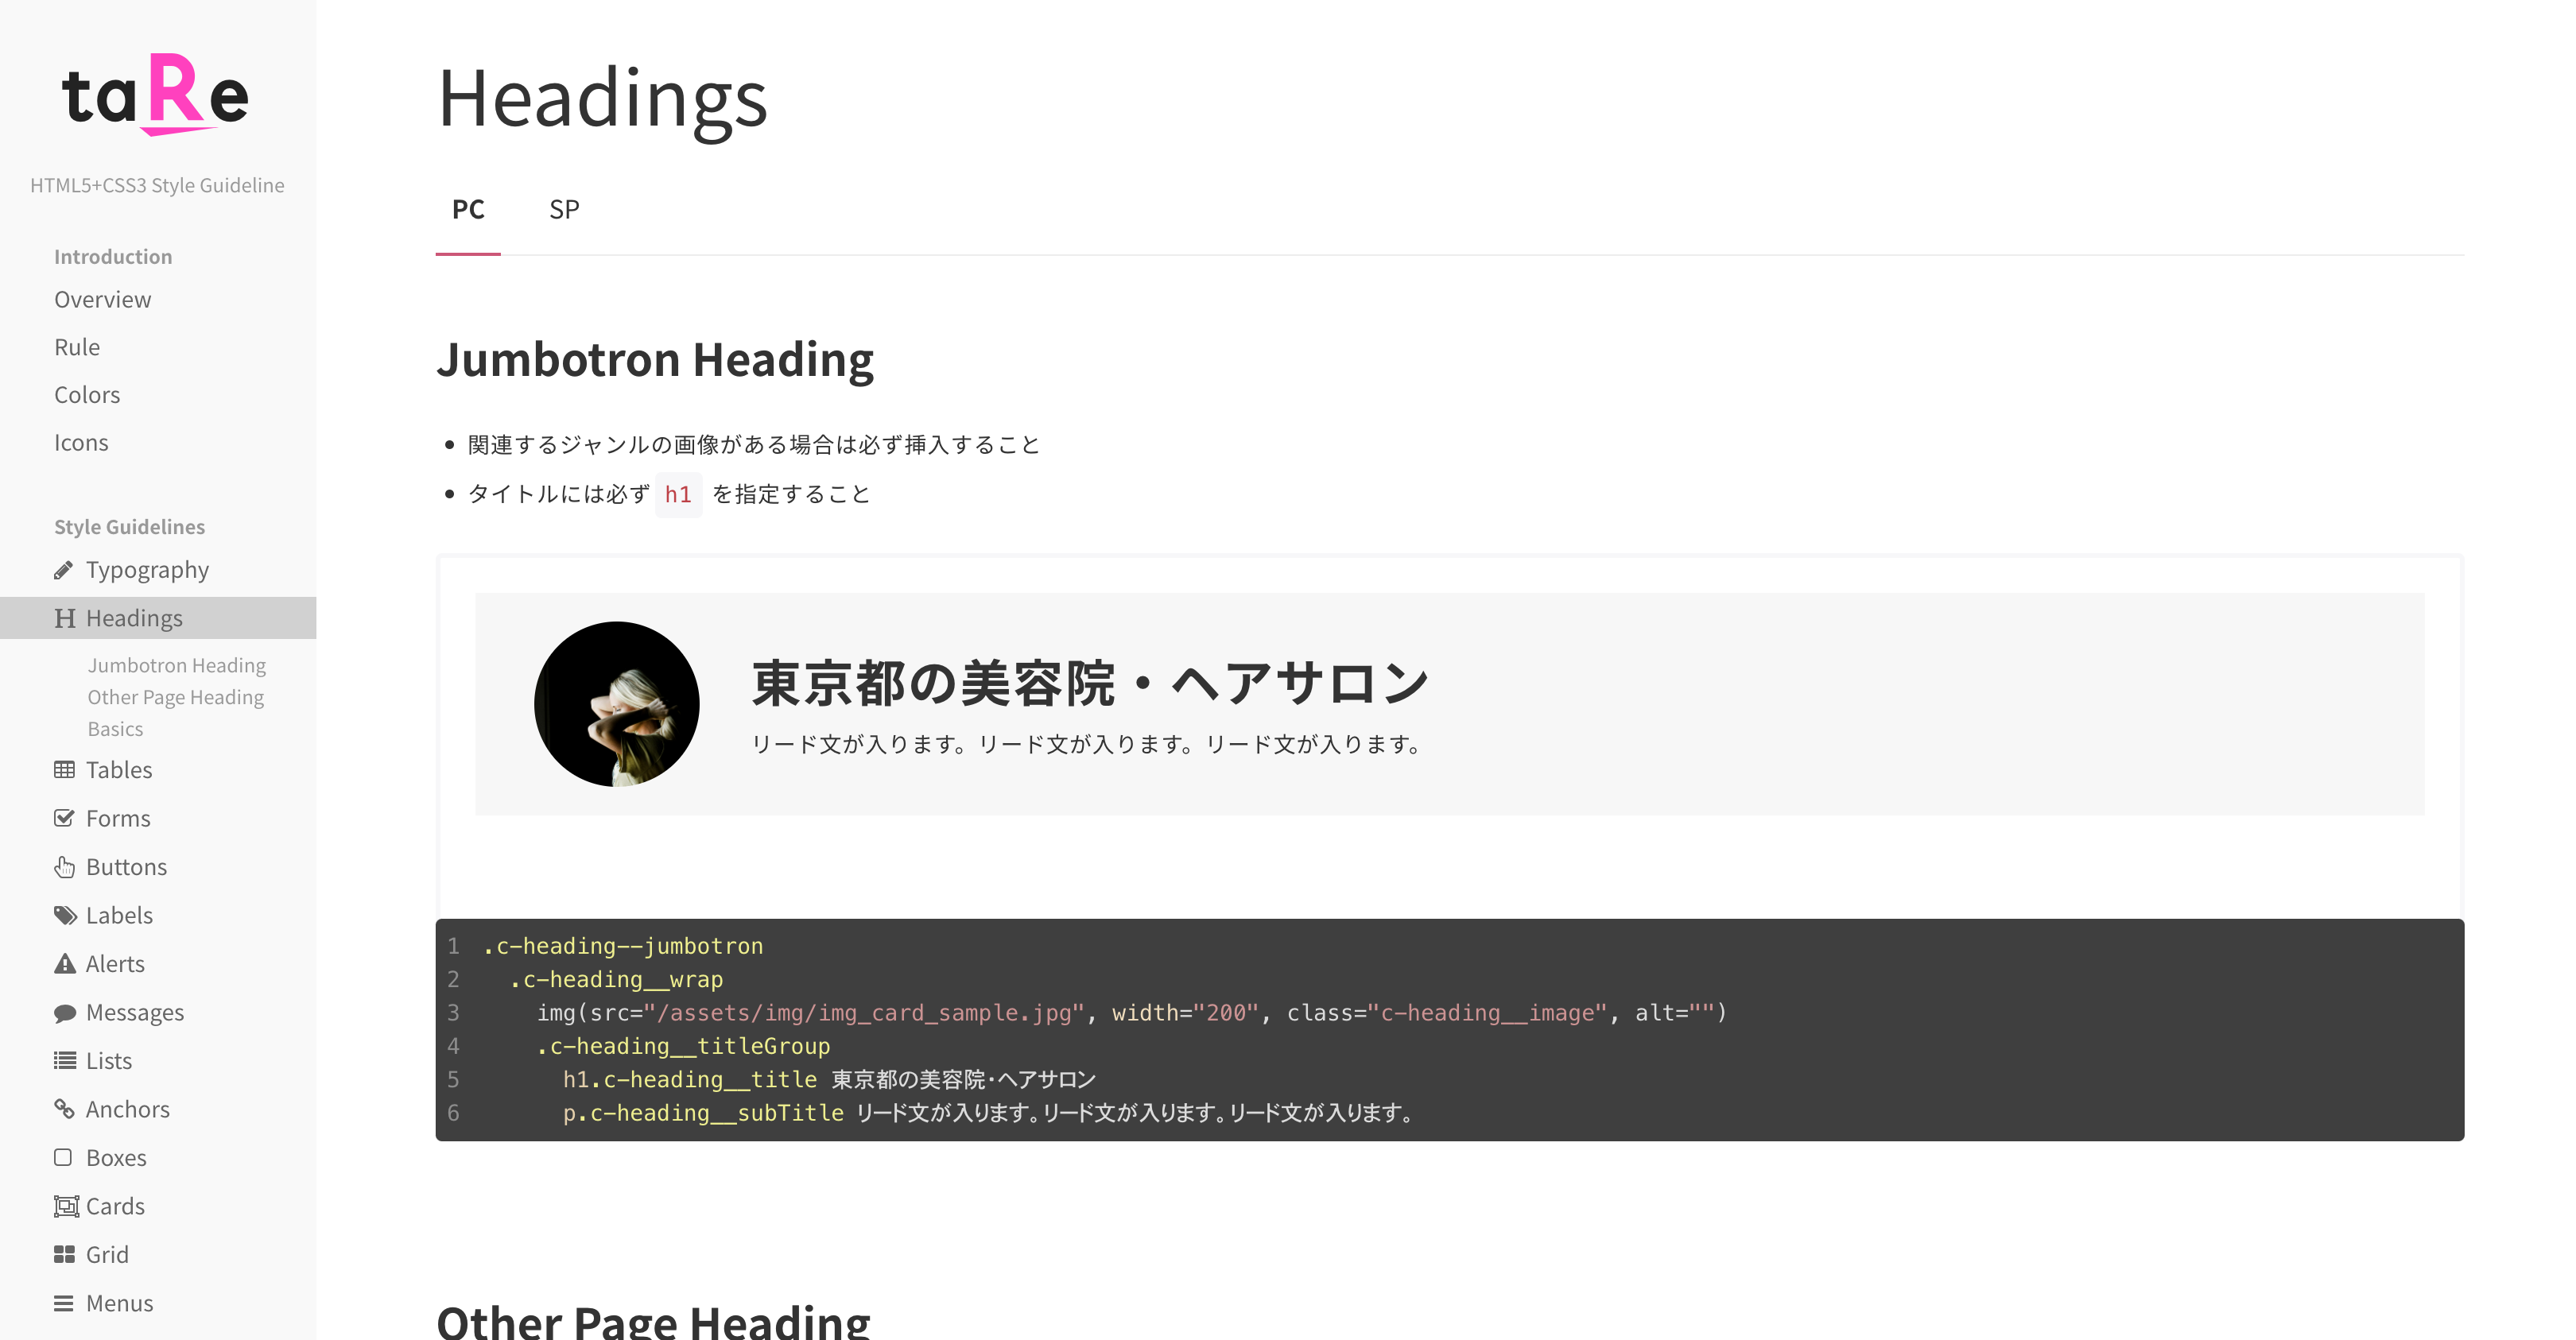Click the pencil icon beside Typography
The width and height of the screenshot is (2576, 1340).
(64, 570)
